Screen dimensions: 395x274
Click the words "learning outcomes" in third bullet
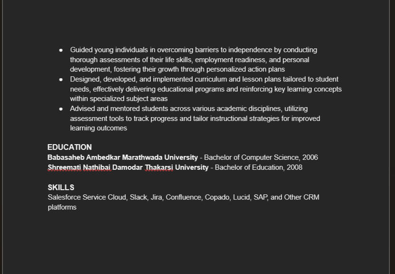pyautogui.click(x=98, y=128)
